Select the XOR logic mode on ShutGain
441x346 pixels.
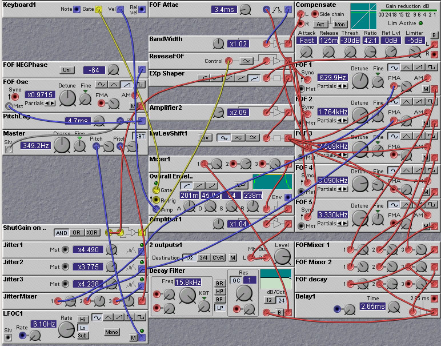[91, 233]
